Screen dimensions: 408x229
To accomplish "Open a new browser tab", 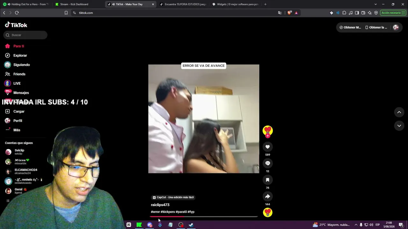I will coord(265,4).
